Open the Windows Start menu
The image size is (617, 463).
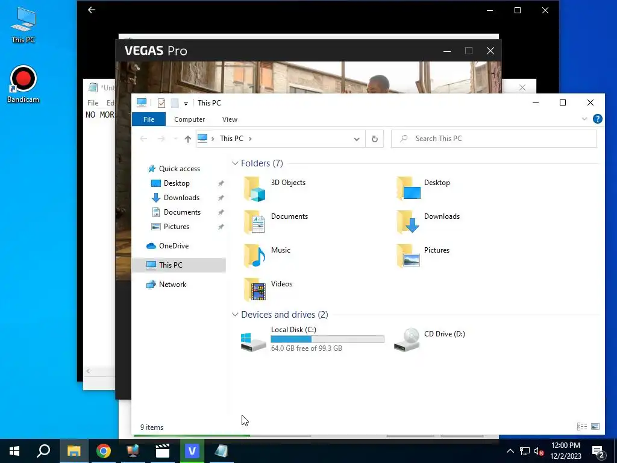point(14,451)
